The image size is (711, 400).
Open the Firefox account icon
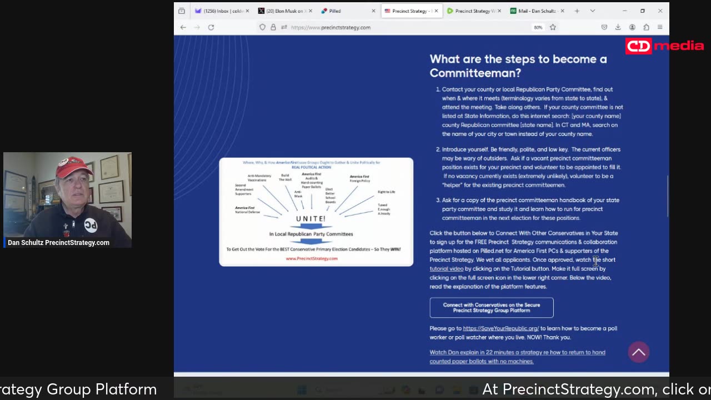(632, 27)
